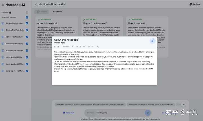Uncheck the Using NotebookLM Fo... source checkbox
The height and width of the screenshot is (121, 203).
pyautogui.click(x=27, y=64)
